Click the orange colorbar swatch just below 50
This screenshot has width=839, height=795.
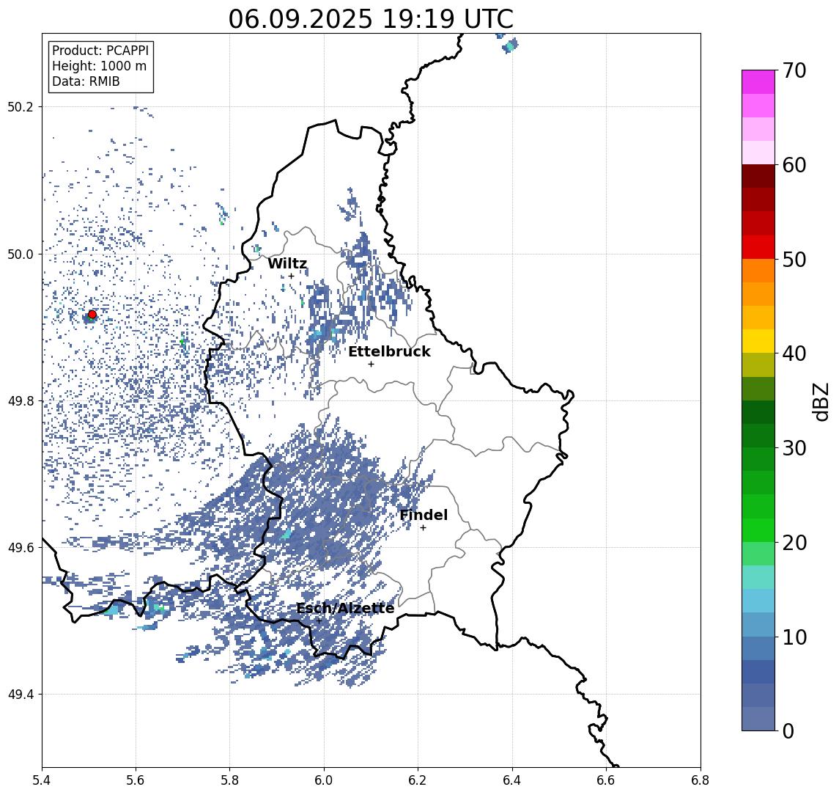(x=758, y=271)
